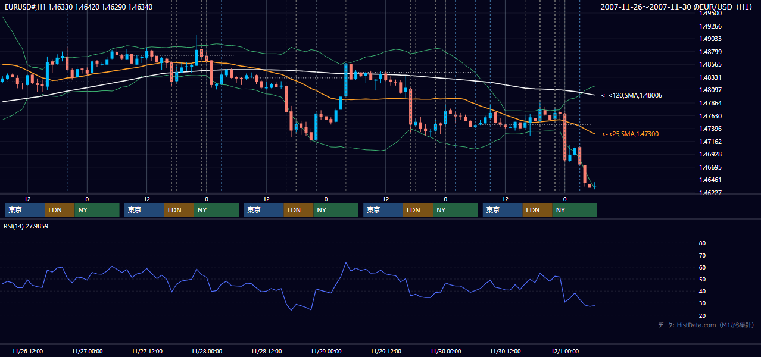Click price axis label 1.47396
761x357 pixels.
point(710,129)
